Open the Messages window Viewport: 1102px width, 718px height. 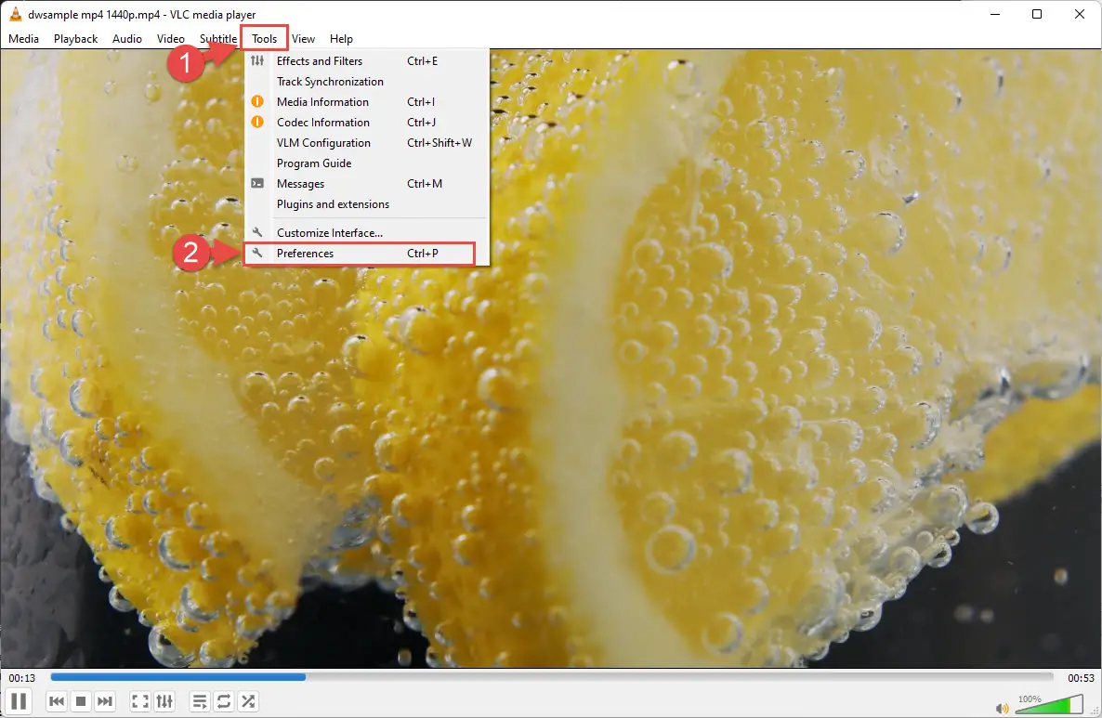[366, 183]
